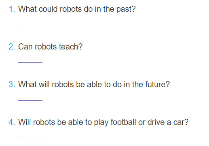The height and width of the screenshot is (146, 209).
Task: Click the word 'past?' in question 1
Action: (x=126, y=9)
